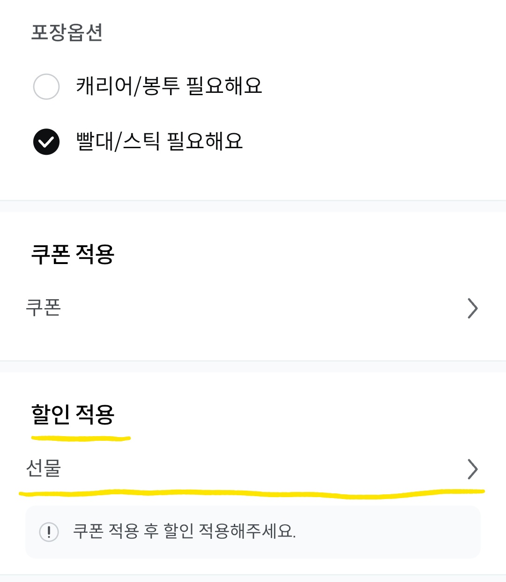Click the checkmark icon next to 빨대/스틱 필요해요
This screenshot has height=582, width=506.
coord(46,142)
